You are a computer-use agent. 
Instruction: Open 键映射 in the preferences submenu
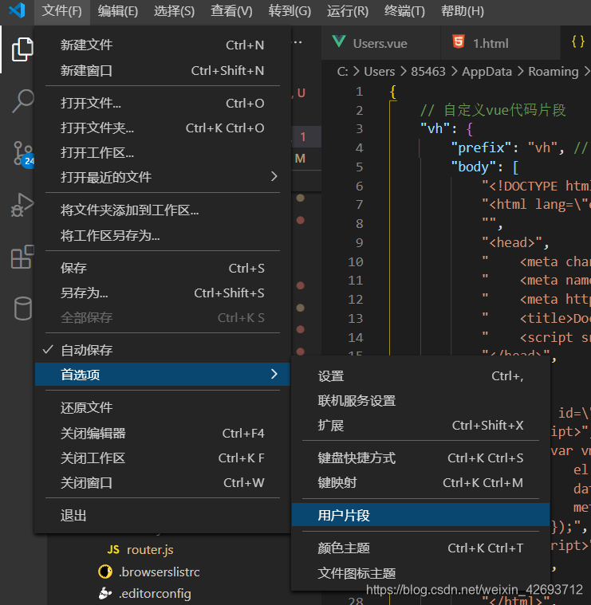[x=420, y=483]
